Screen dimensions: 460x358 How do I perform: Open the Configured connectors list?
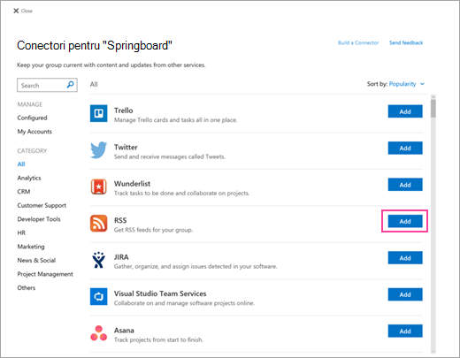(32, 118)
